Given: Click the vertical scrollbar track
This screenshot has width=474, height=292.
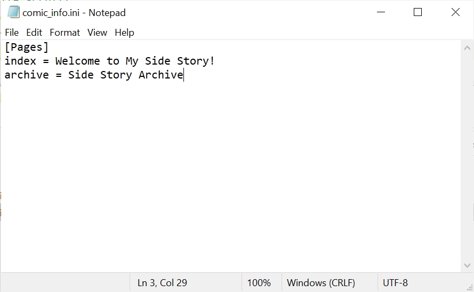Looking at the screenshot, I should tap(467, 160).
